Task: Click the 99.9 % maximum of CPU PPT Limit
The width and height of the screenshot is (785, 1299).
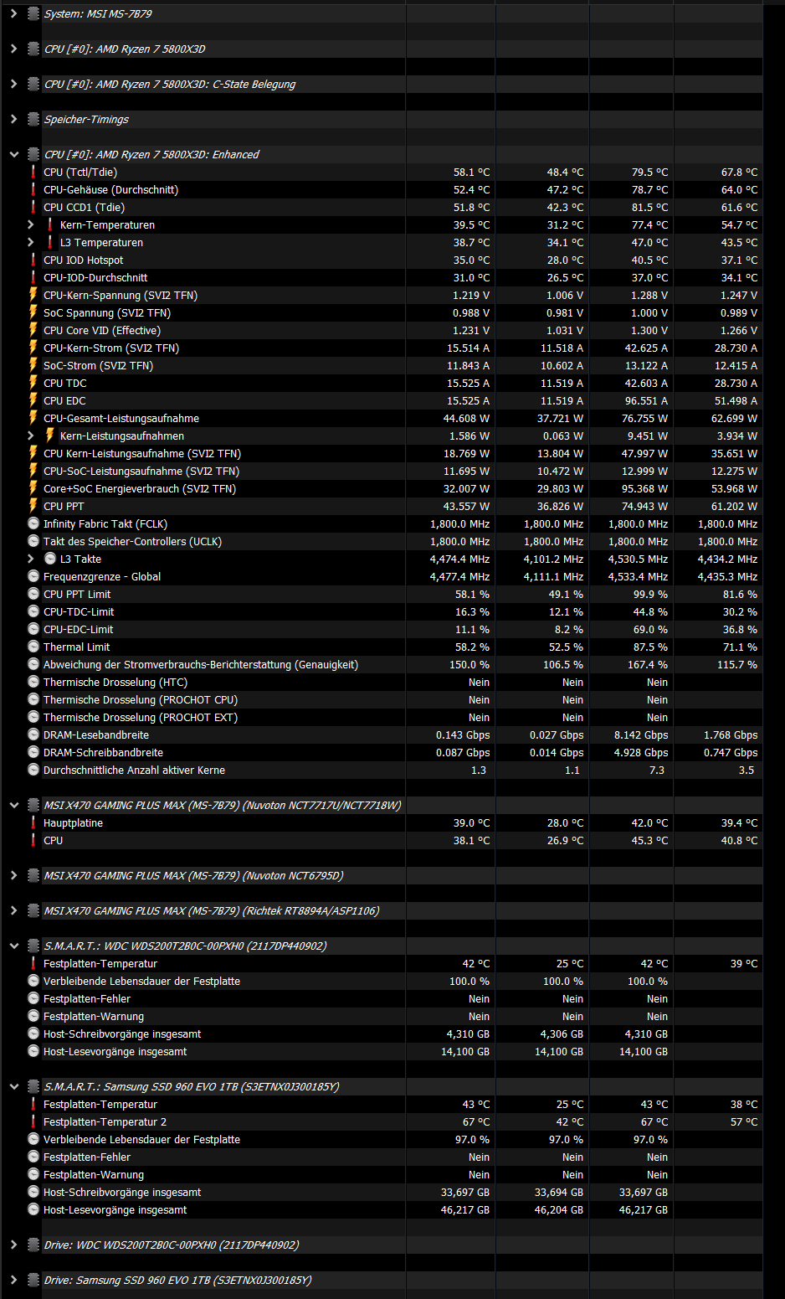Action: (651, 594)
